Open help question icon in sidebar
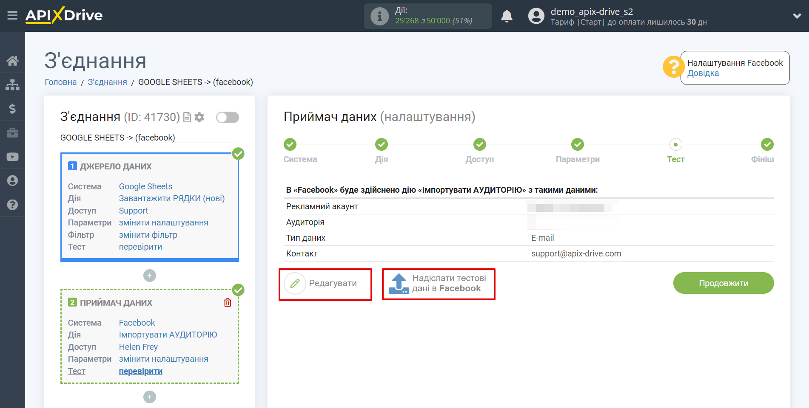Viewport: 809px width, 408px height. 12,205
